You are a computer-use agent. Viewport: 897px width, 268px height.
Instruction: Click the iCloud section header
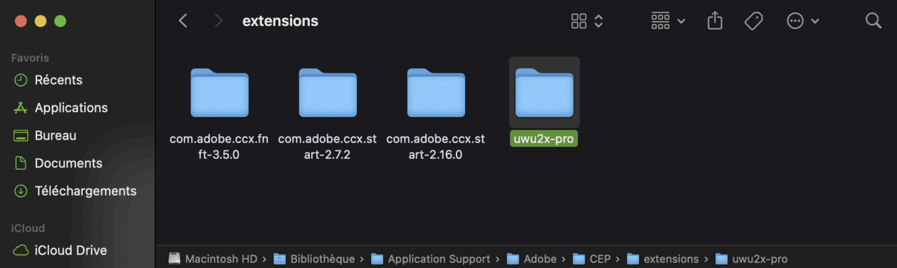point(27,228)
